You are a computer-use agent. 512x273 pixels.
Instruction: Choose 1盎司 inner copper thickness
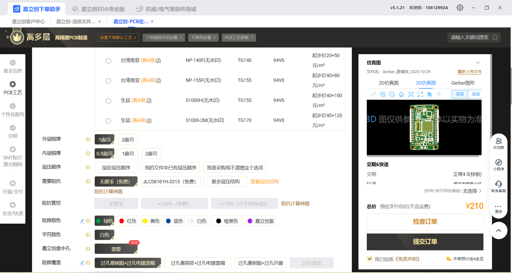[x=128, y=153]
